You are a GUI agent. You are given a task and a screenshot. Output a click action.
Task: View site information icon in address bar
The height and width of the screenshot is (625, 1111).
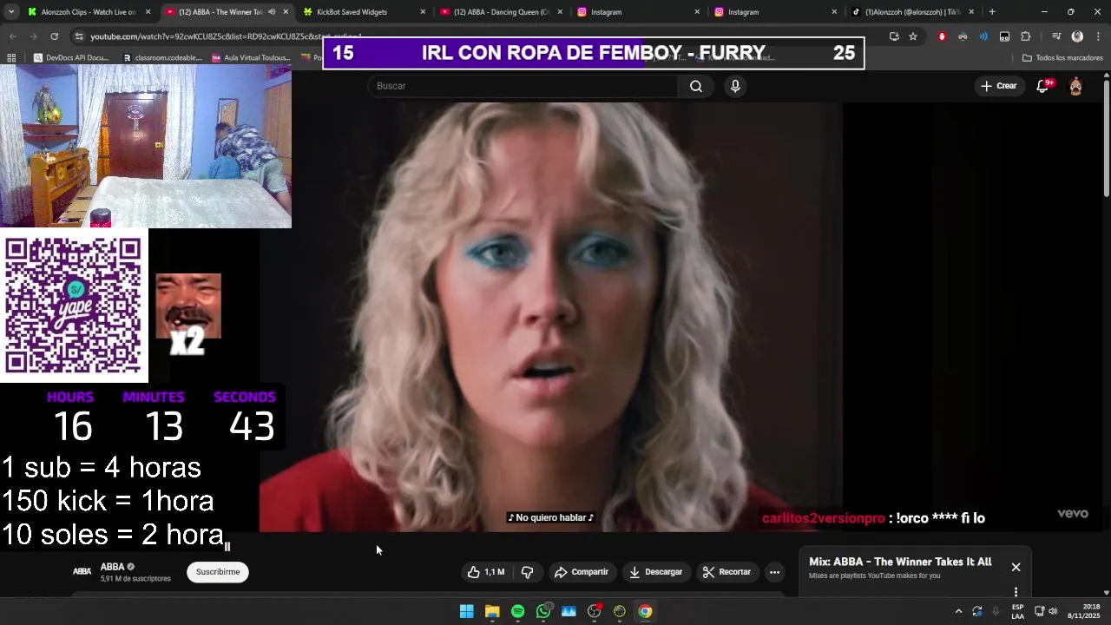click(80, 36)
